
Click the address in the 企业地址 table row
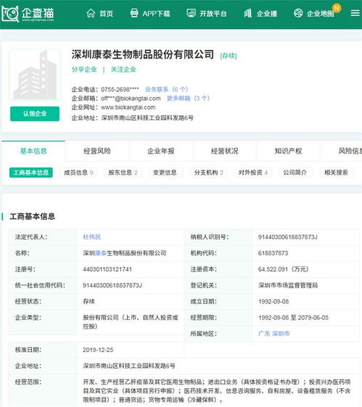coord(129,366)
